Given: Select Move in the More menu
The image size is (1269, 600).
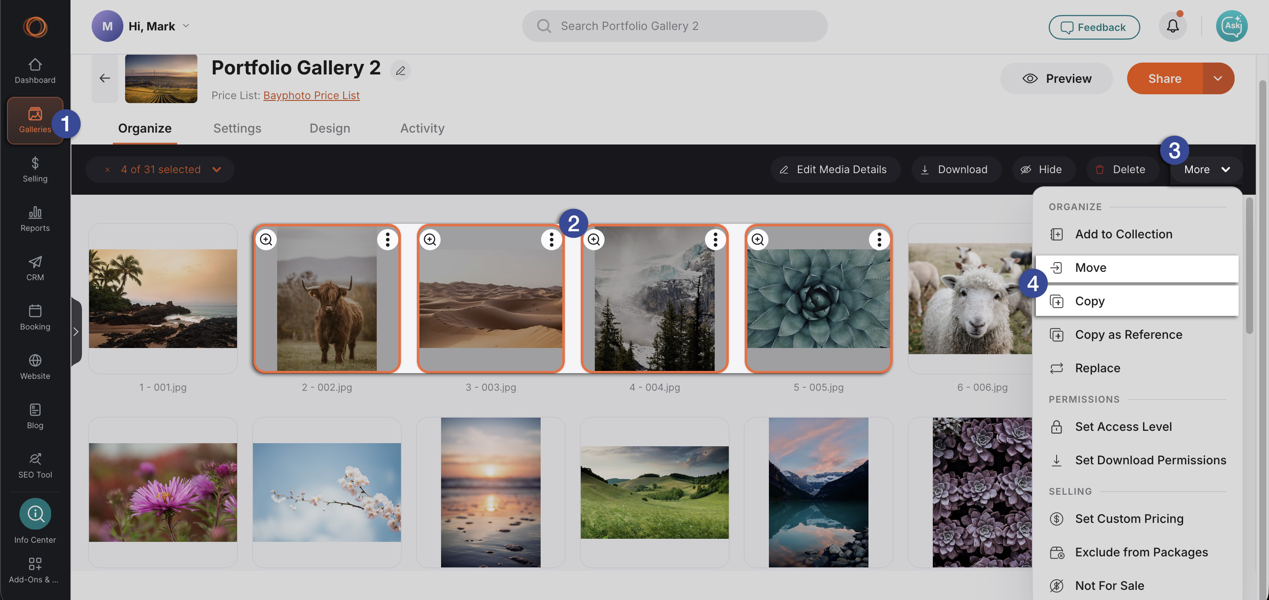Looking at the screenshot, I should coord(1137,268).
